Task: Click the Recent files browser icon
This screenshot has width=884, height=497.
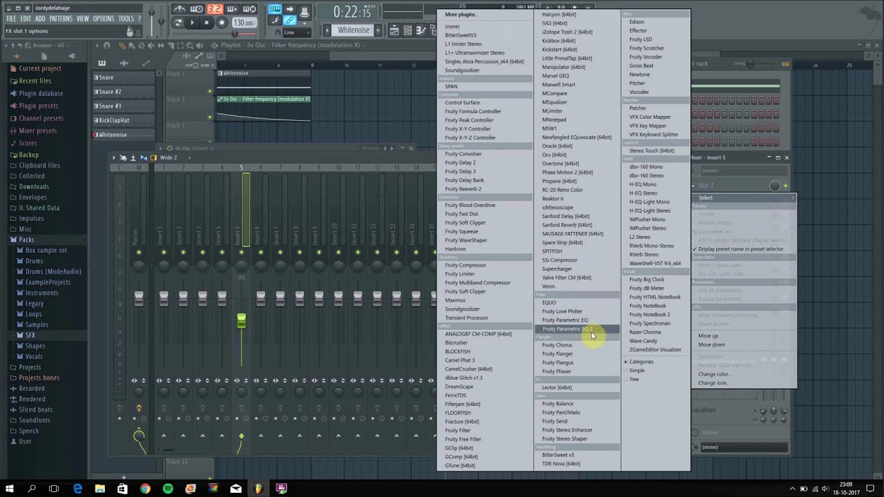Action: pos(12,81)
